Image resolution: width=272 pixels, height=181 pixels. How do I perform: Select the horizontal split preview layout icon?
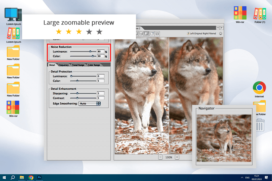coord(141,34)
